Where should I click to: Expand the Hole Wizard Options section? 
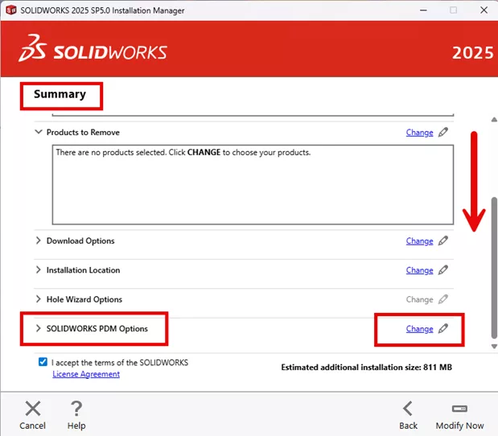click(38, 298)
